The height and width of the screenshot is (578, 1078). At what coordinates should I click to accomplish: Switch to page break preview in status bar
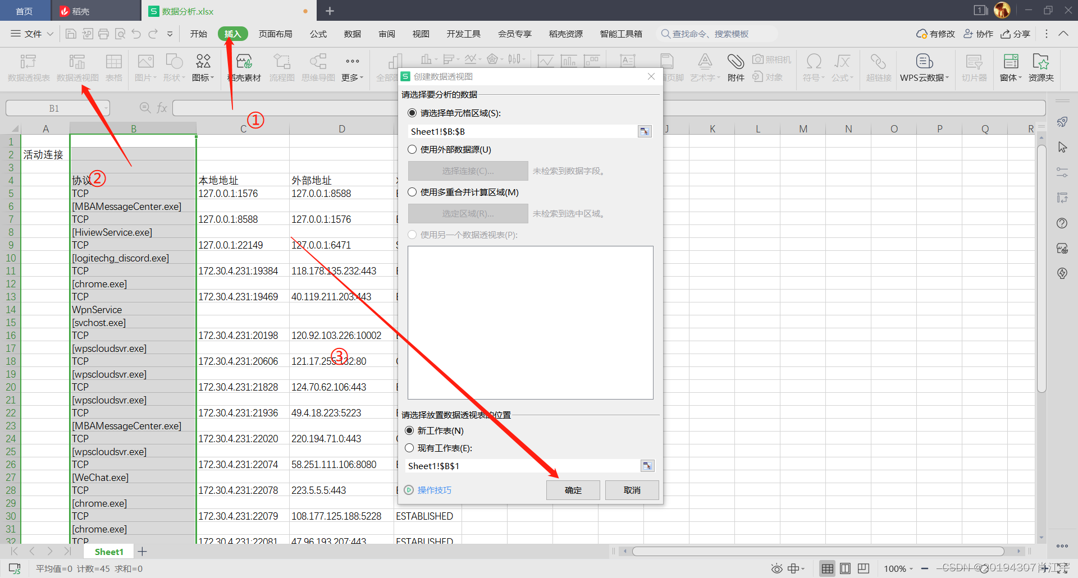point(864,568)
